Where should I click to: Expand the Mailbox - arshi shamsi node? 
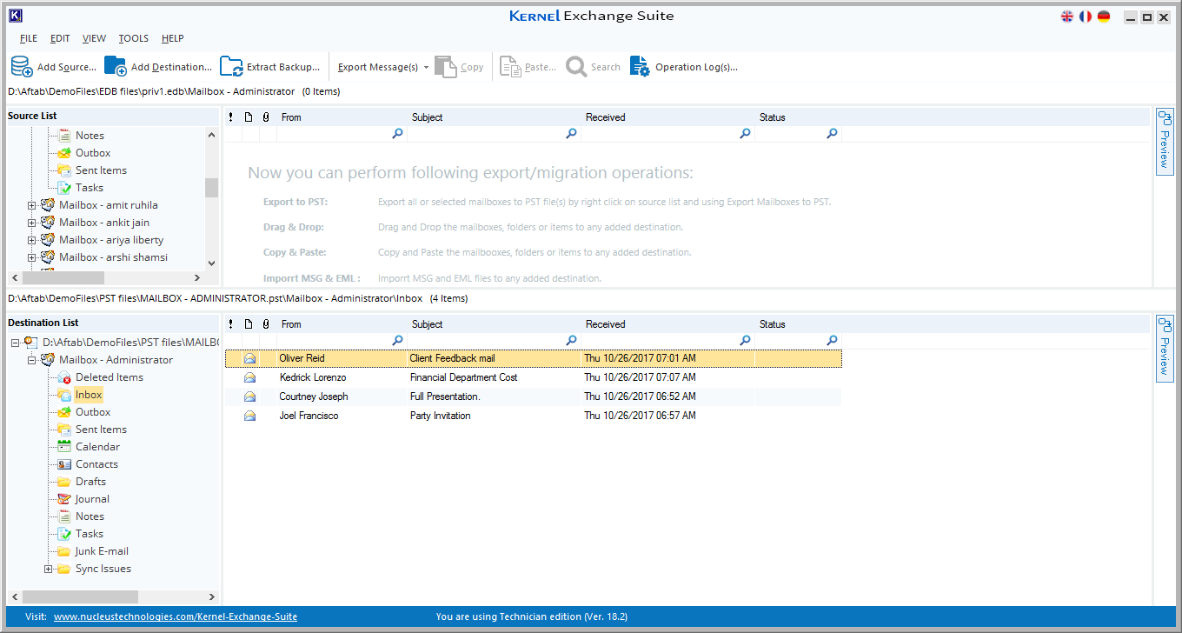[32, 258]
